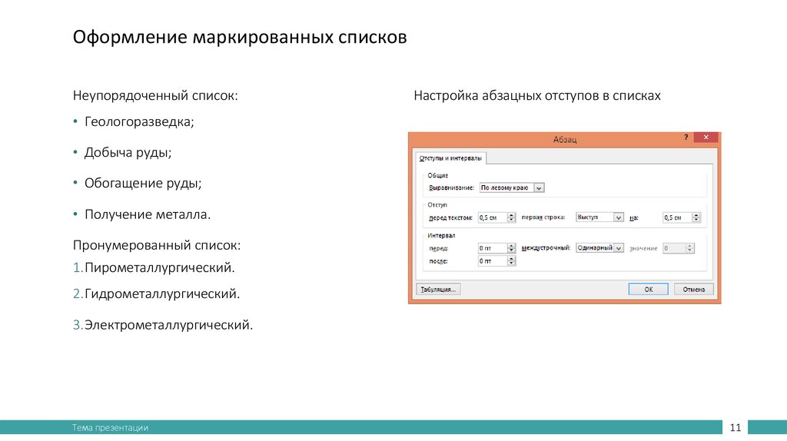The image size is (787, 441).
Task: Click the первая строка: label
Action: [543, 217]
